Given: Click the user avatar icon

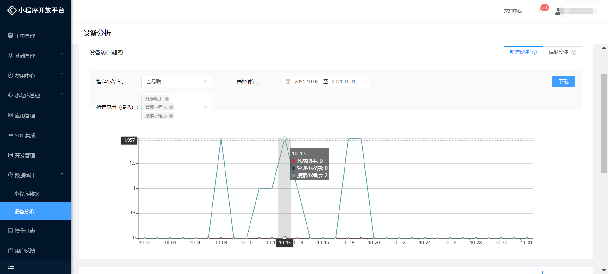Looking at the screenshot, I should (x=558, y=11).
